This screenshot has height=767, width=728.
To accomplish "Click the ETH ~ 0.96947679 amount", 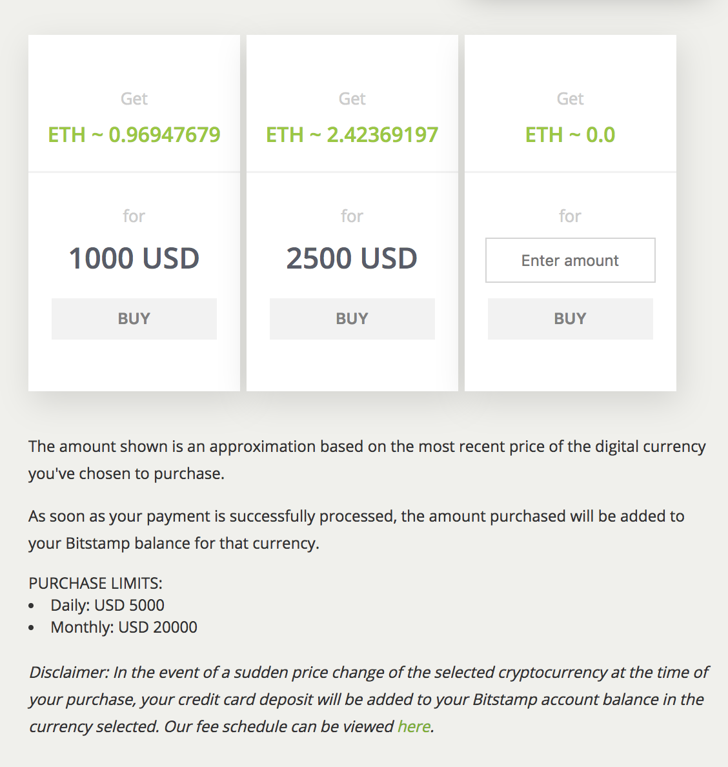I will [134, 135].
